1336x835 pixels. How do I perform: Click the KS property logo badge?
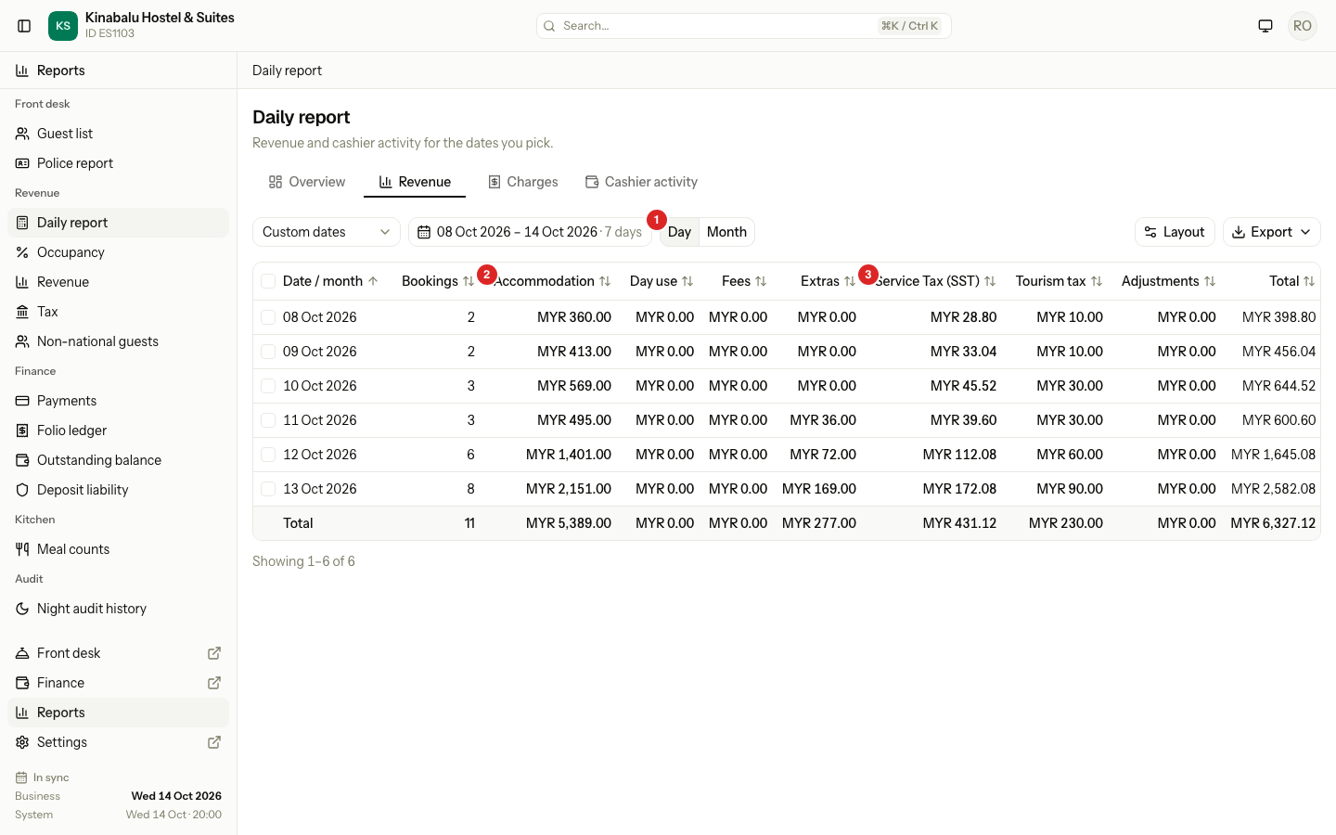[63, 26]
